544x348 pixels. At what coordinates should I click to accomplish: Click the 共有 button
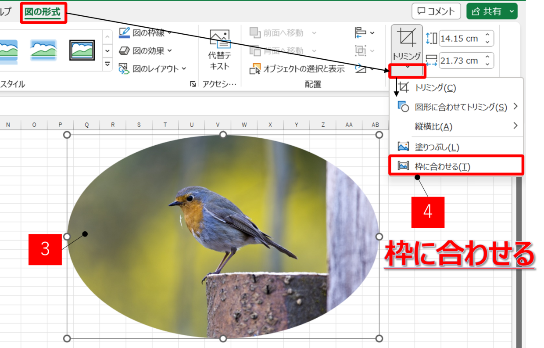(486, 11)
